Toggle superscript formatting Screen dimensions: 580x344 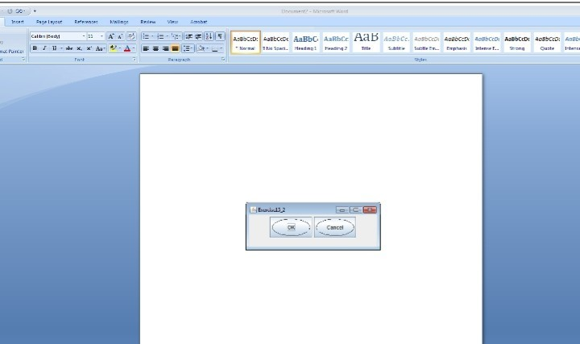point(89,48)
